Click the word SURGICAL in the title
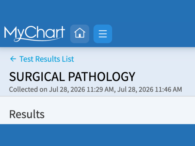The image size is (195, 146). tap(37, 77)
